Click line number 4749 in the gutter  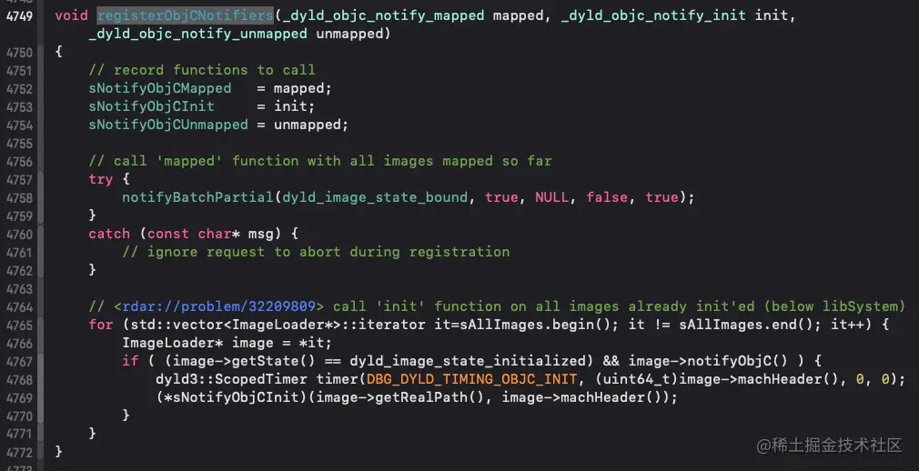(x=19, y=15)
